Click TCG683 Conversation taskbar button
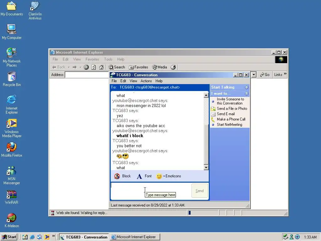Screen dimensions: 321x241 84,237
